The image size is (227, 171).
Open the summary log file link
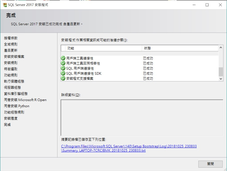[x=129, y=148]
